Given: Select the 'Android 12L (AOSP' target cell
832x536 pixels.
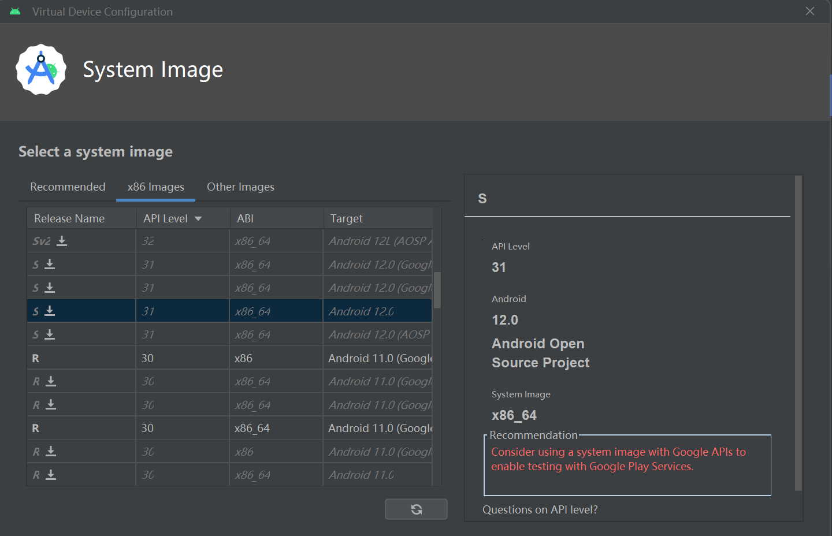Looking at the screenshot, I should (377, 241).
